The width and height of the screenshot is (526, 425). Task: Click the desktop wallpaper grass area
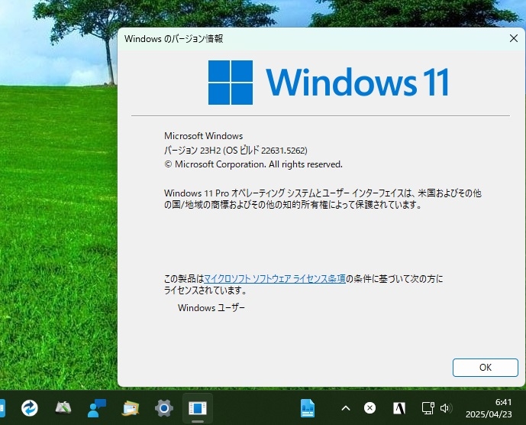point(57,235)
